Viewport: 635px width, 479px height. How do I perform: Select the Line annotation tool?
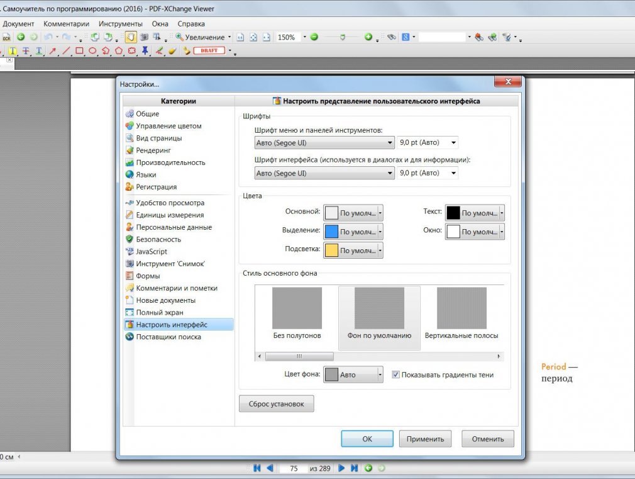66,51
